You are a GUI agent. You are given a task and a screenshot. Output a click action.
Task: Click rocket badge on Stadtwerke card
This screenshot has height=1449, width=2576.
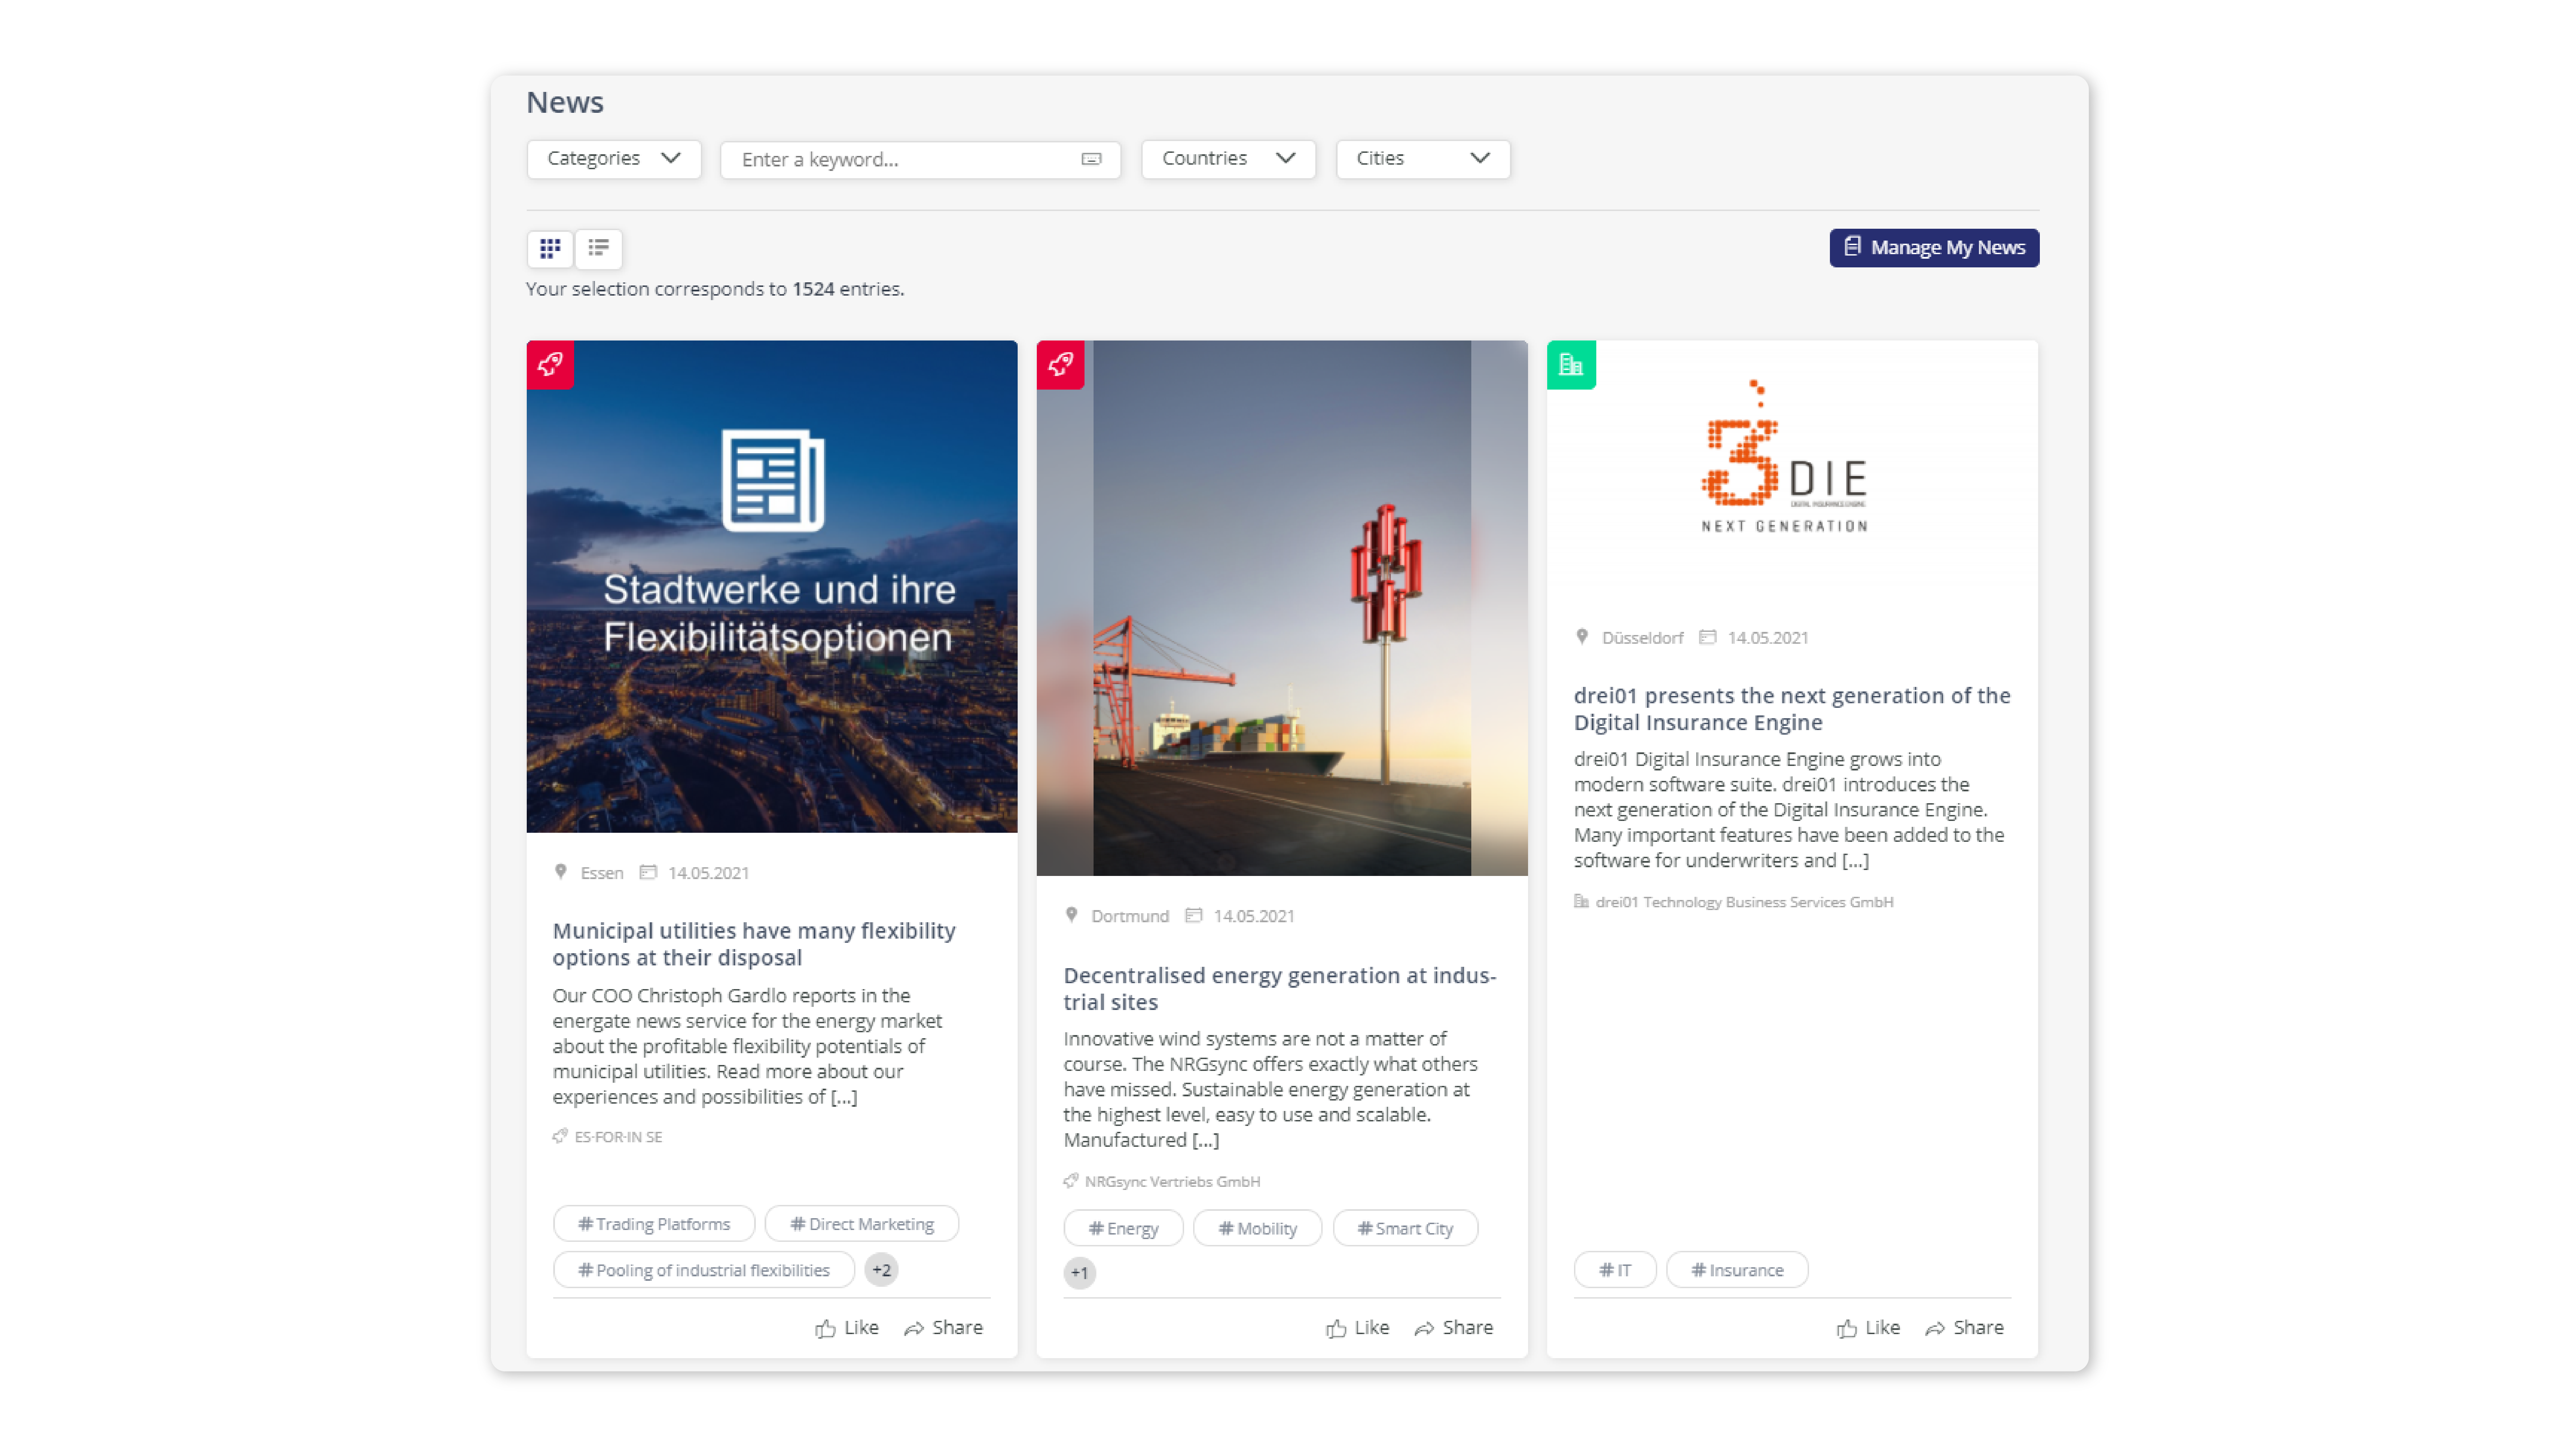550,364
